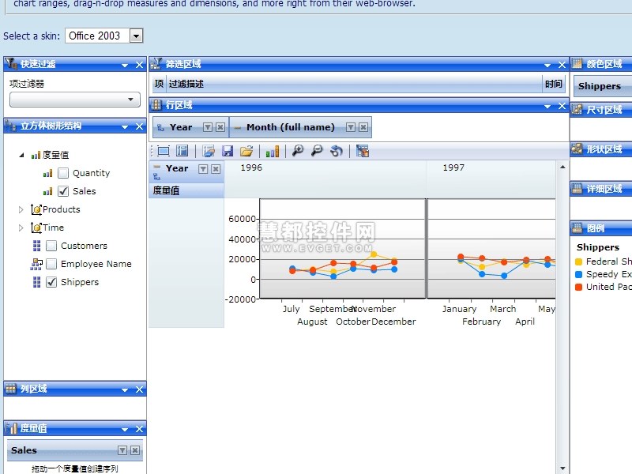Open the item filter combo box

click(x=75, y=100)
